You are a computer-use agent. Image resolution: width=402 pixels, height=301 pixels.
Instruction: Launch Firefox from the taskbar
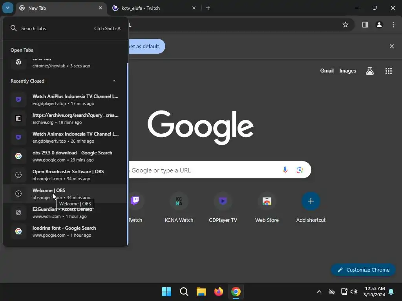click(218, 292)
